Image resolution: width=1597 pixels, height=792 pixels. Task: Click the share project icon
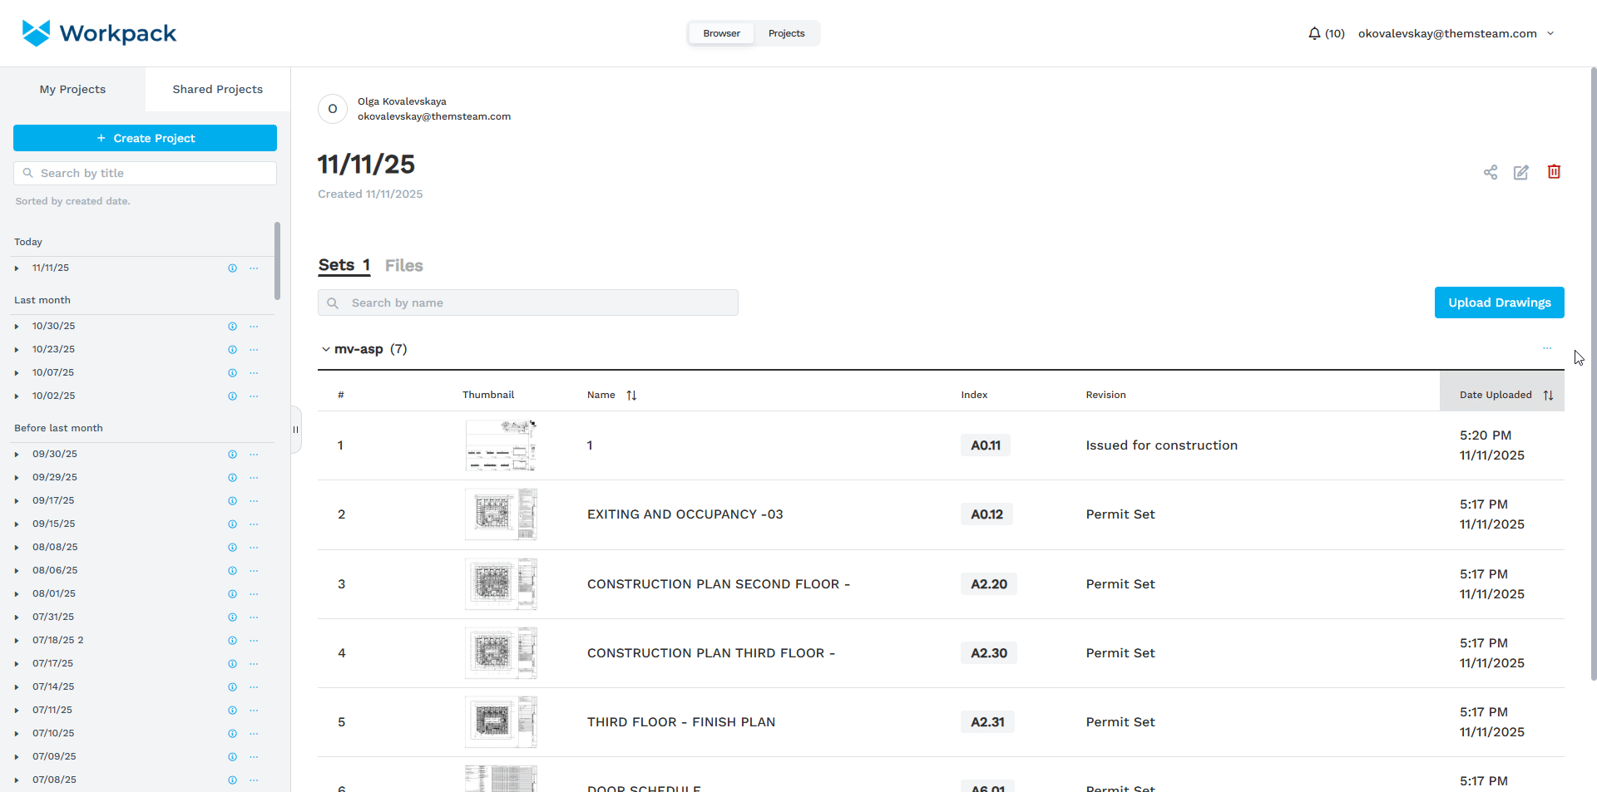(1490, 172)
